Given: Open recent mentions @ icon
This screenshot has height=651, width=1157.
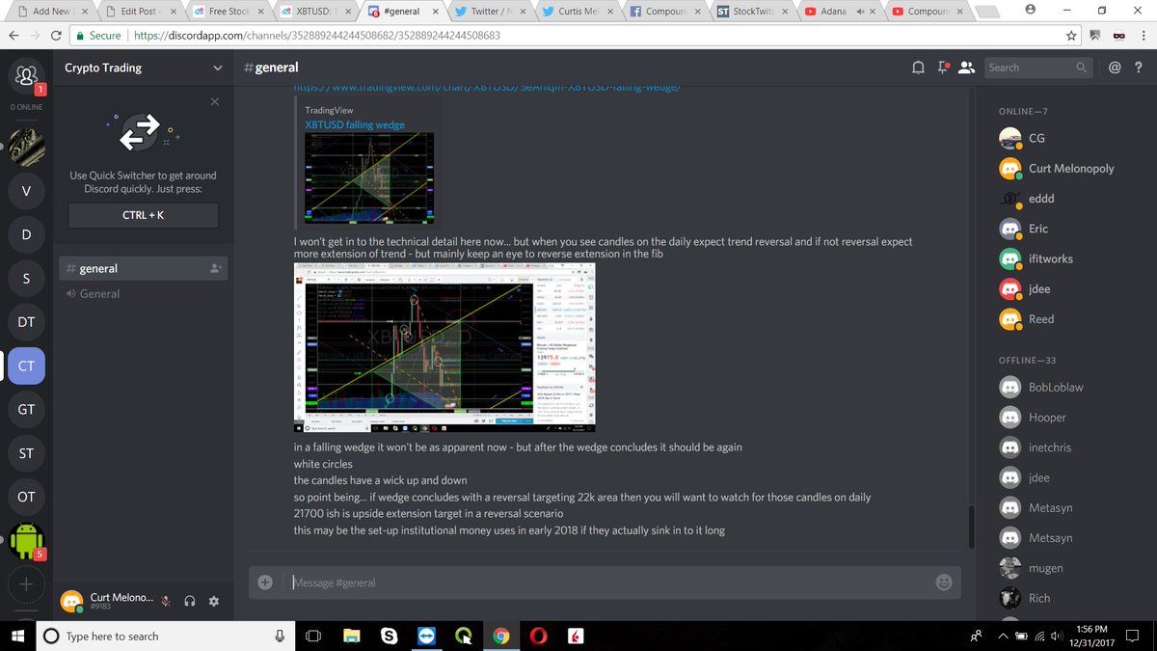Looking at the screenshot, I should click(x=1115, y=68).
